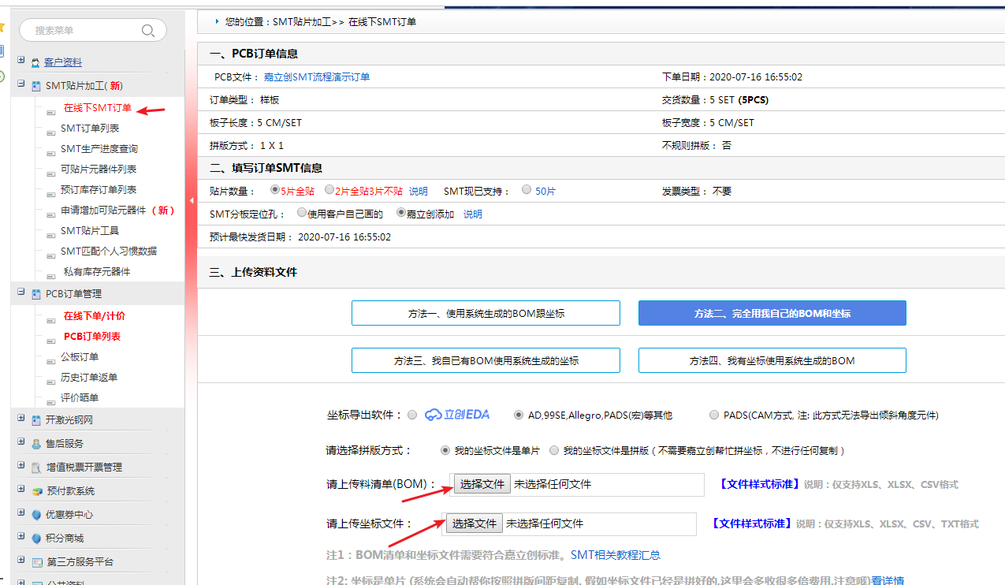Expand the 开激光钢网 menu section
The image size is (1005, 585).
click(20, 419)
